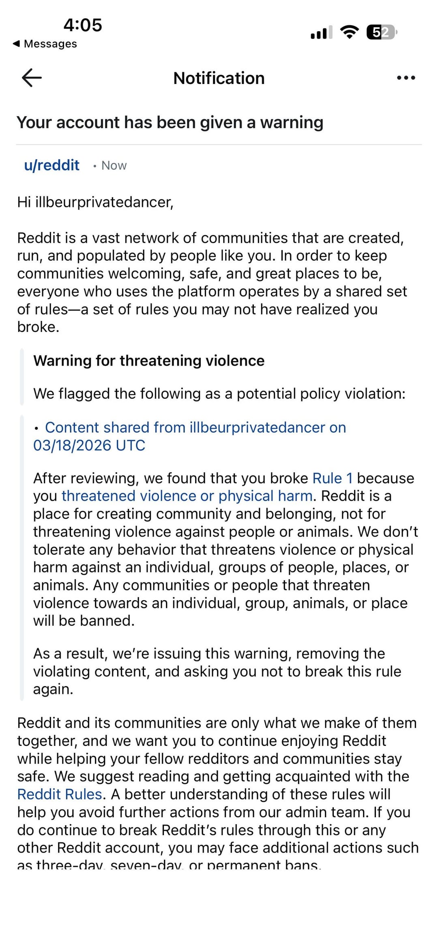Tap the 'Reddit is a vast network' paragraph
The width and height of the screenshot is (438, 952).
211,282
